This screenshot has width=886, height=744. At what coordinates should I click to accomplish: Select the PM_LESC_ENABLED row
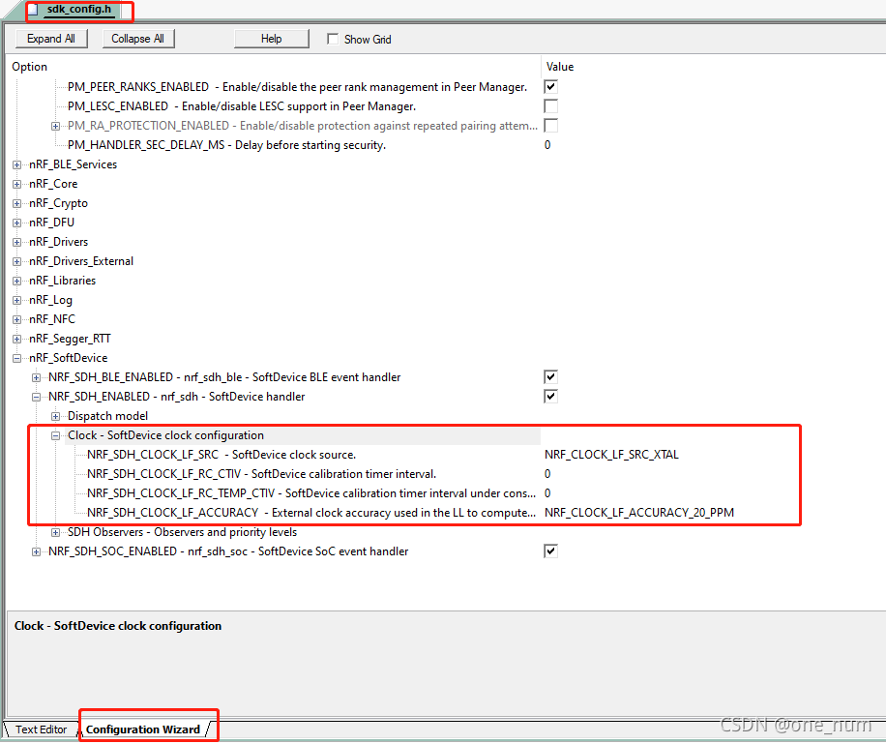241,105
